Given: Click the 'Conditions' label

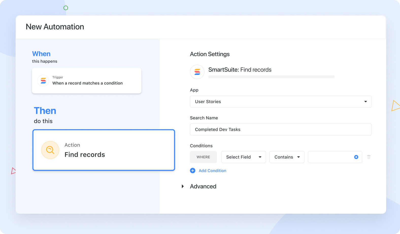Looking at the screenshot, I should pos(201,146).
